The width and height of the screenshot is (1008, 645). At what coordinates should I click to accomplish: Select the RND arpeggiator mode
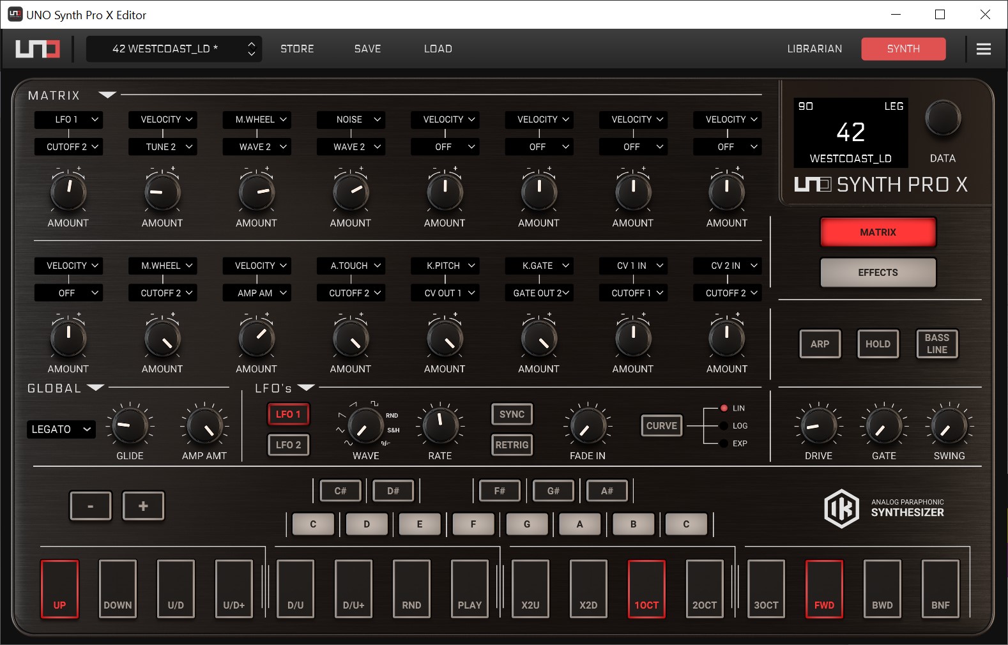click(411, 589)
